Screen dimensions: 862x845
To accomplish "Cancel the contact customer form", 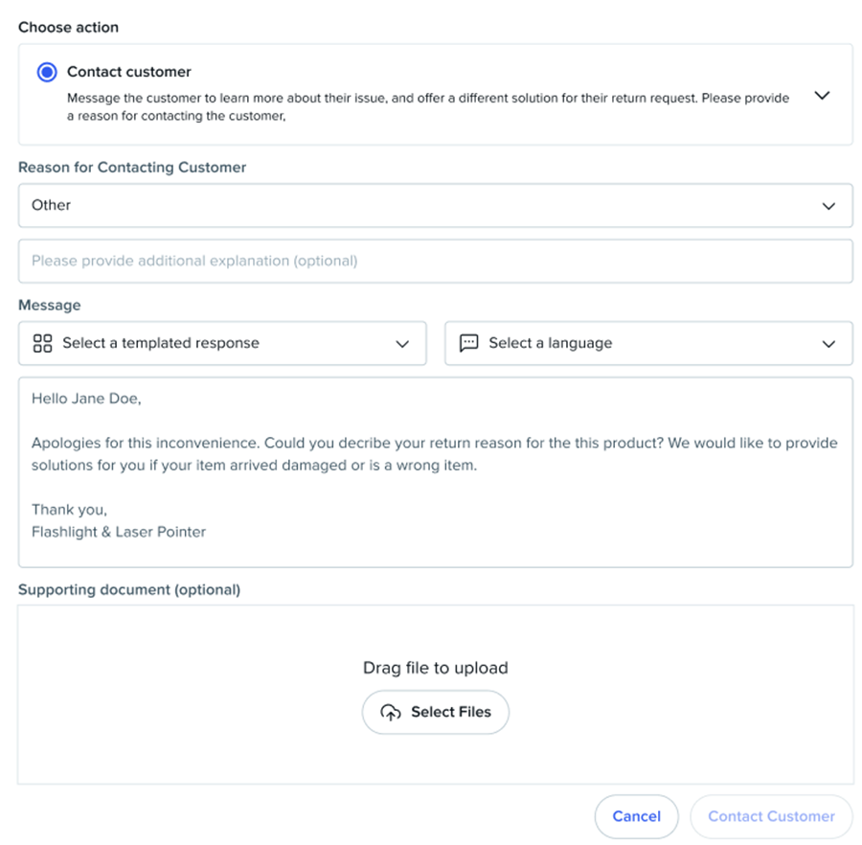I will pos(636,816).
